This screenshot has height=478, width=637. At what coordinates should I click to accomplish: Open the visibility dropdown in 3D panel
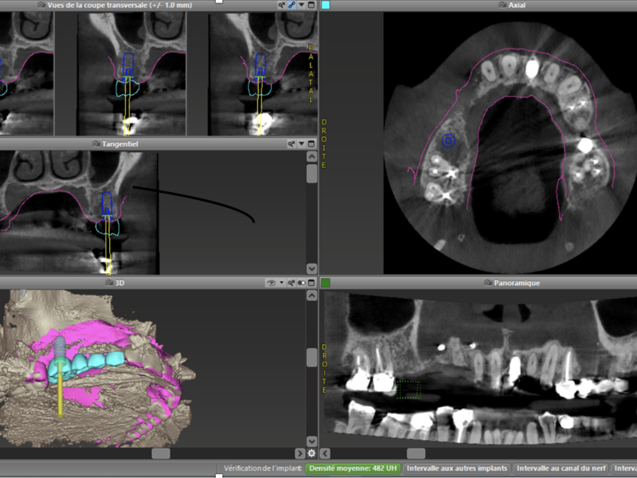click(281, 283)
